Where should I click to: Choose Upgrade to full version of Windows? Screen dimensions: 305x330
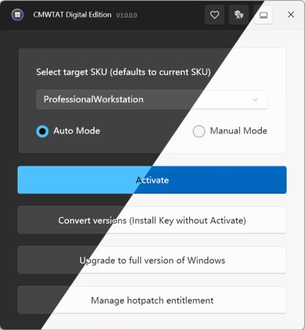coord(152,260)
